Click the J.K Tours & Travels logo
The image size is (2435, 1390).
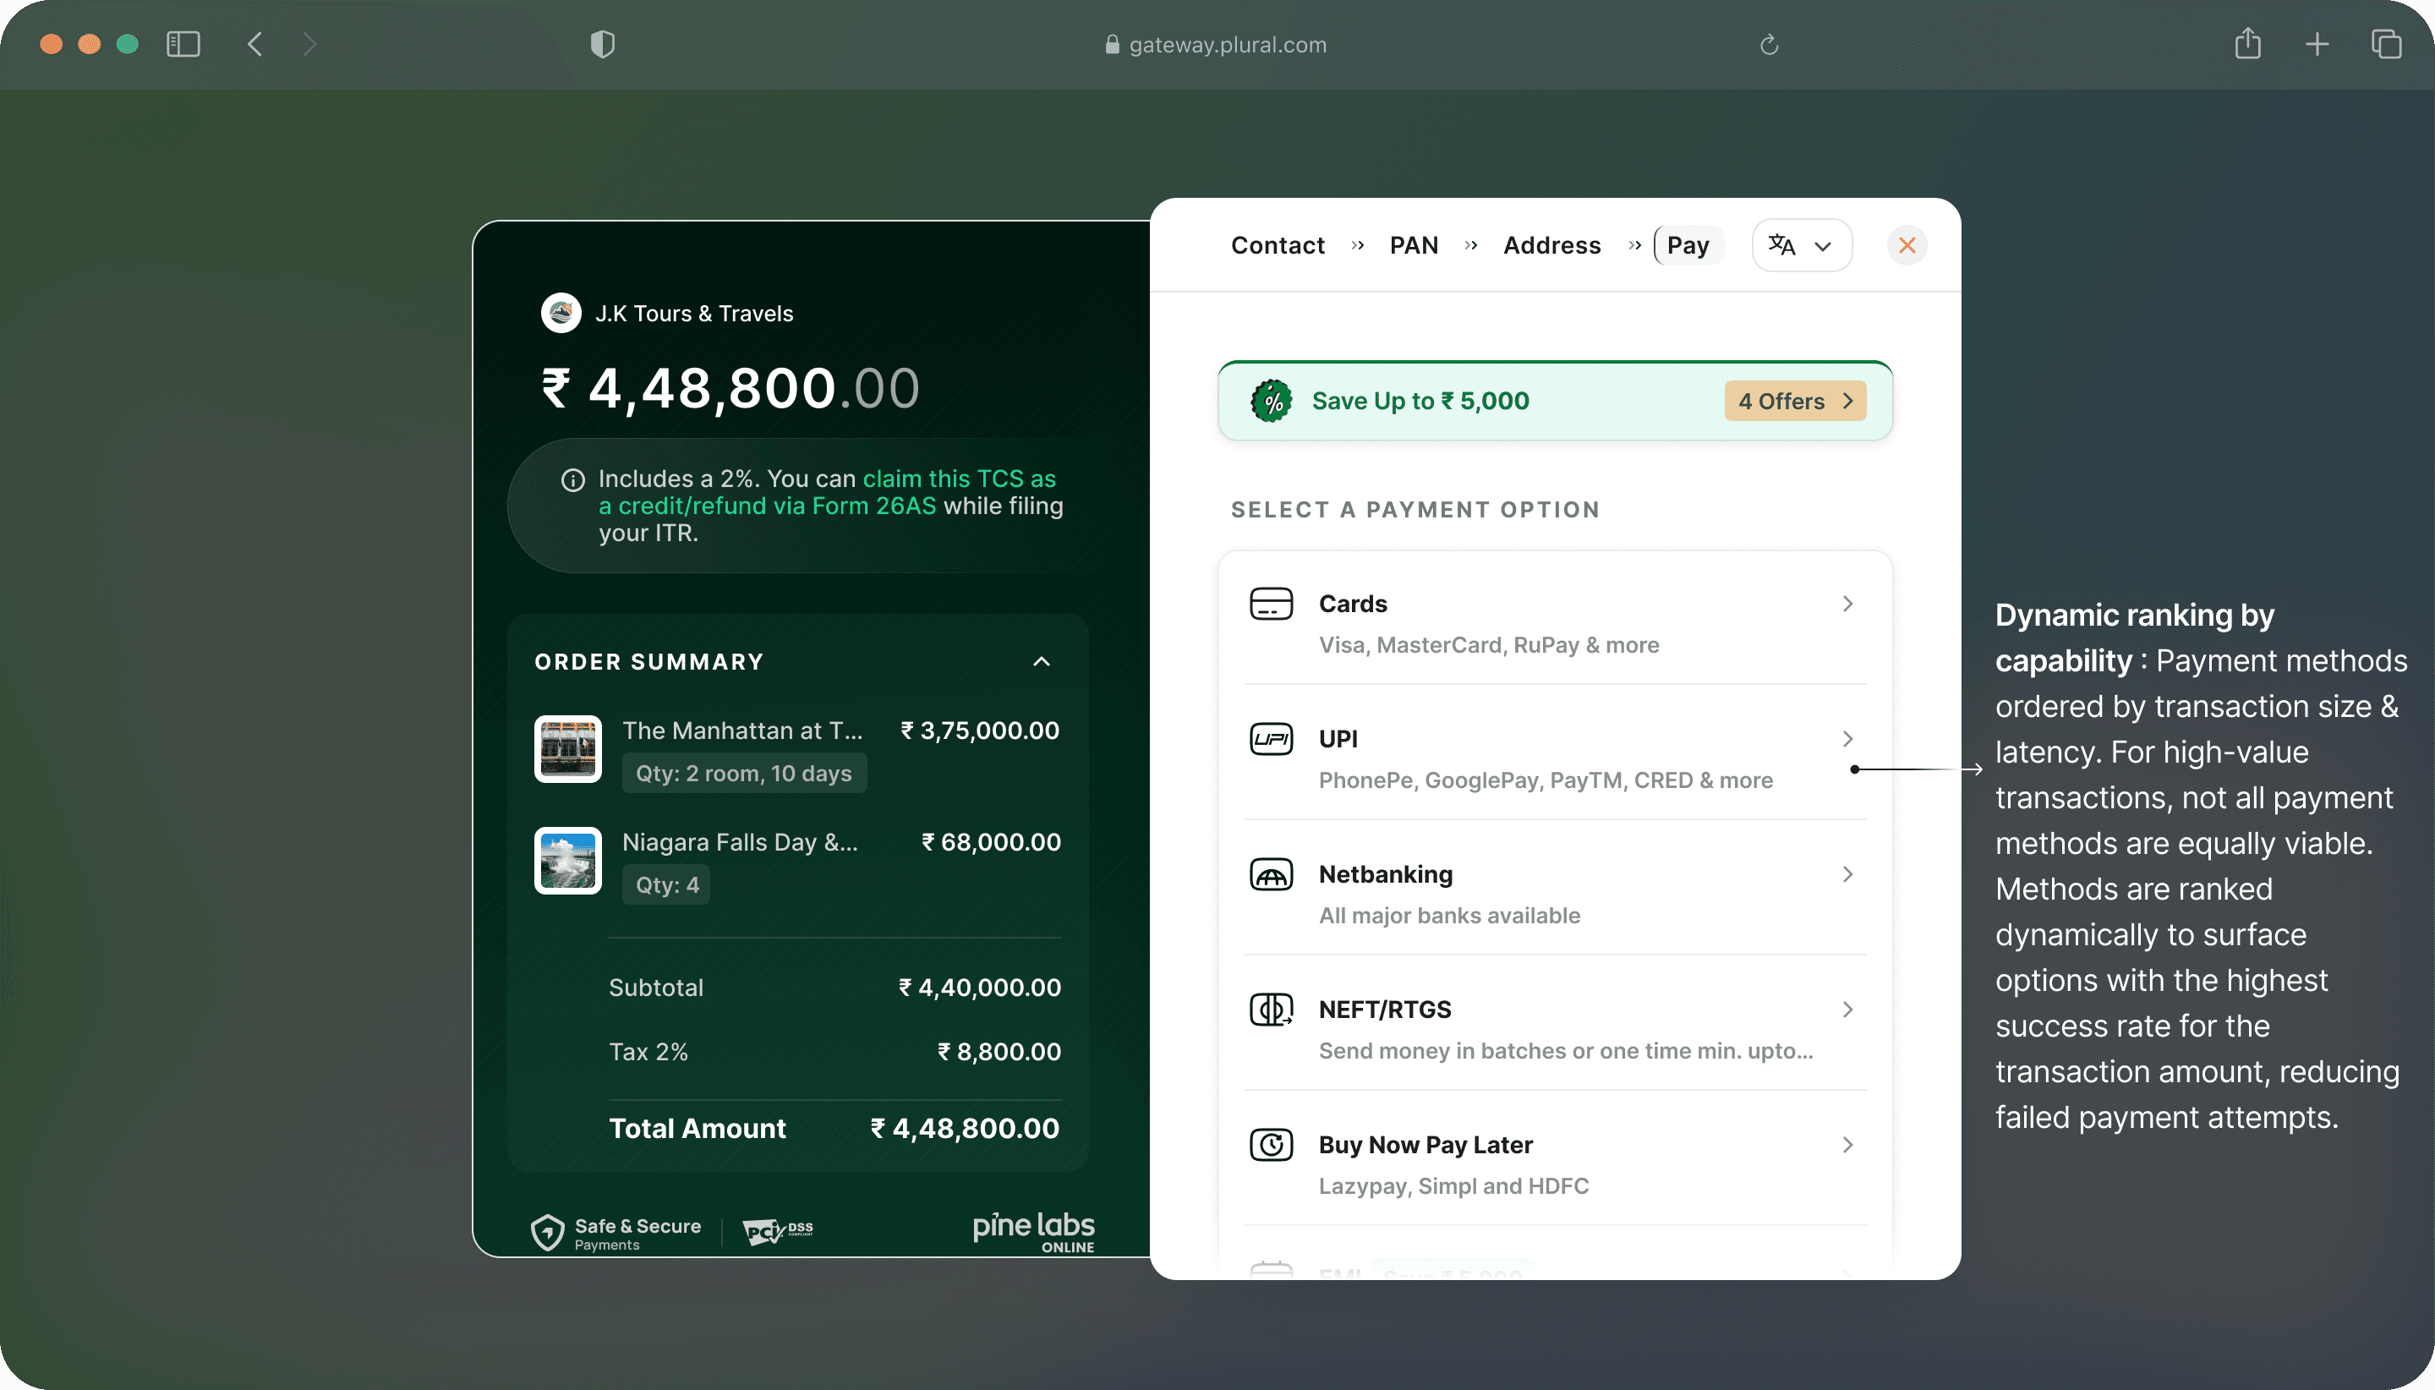[x=561, y=313]
